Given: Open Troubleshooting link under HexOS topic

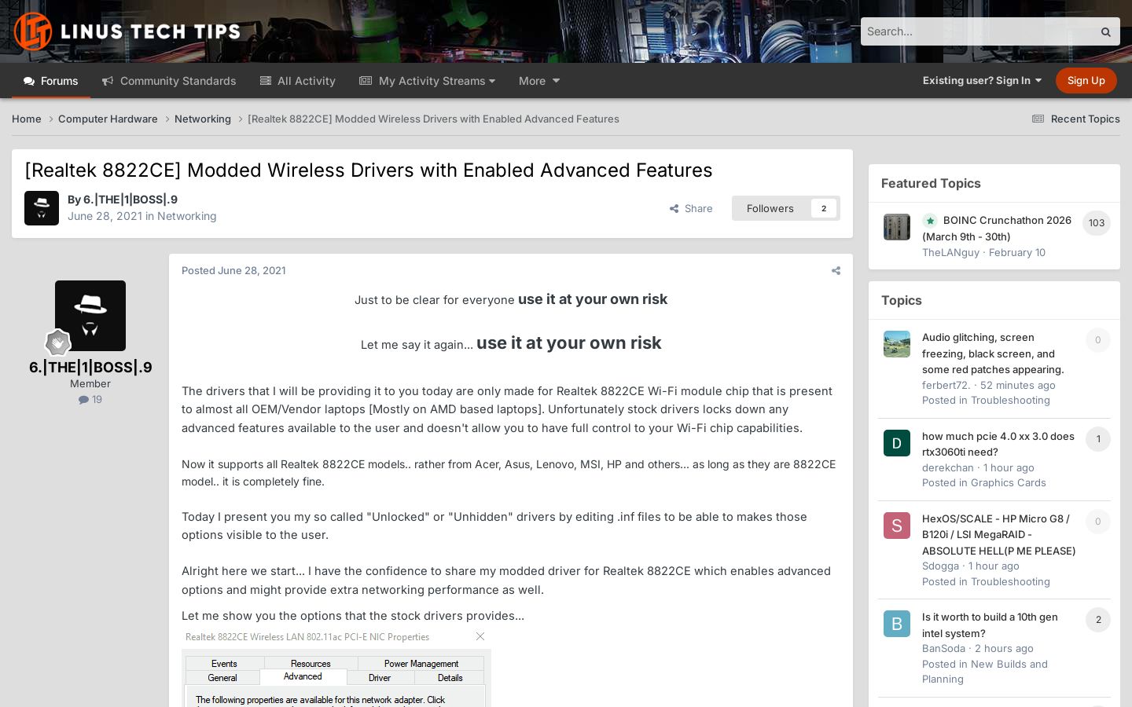Looking at the screenshot, I should (1010, 581).
